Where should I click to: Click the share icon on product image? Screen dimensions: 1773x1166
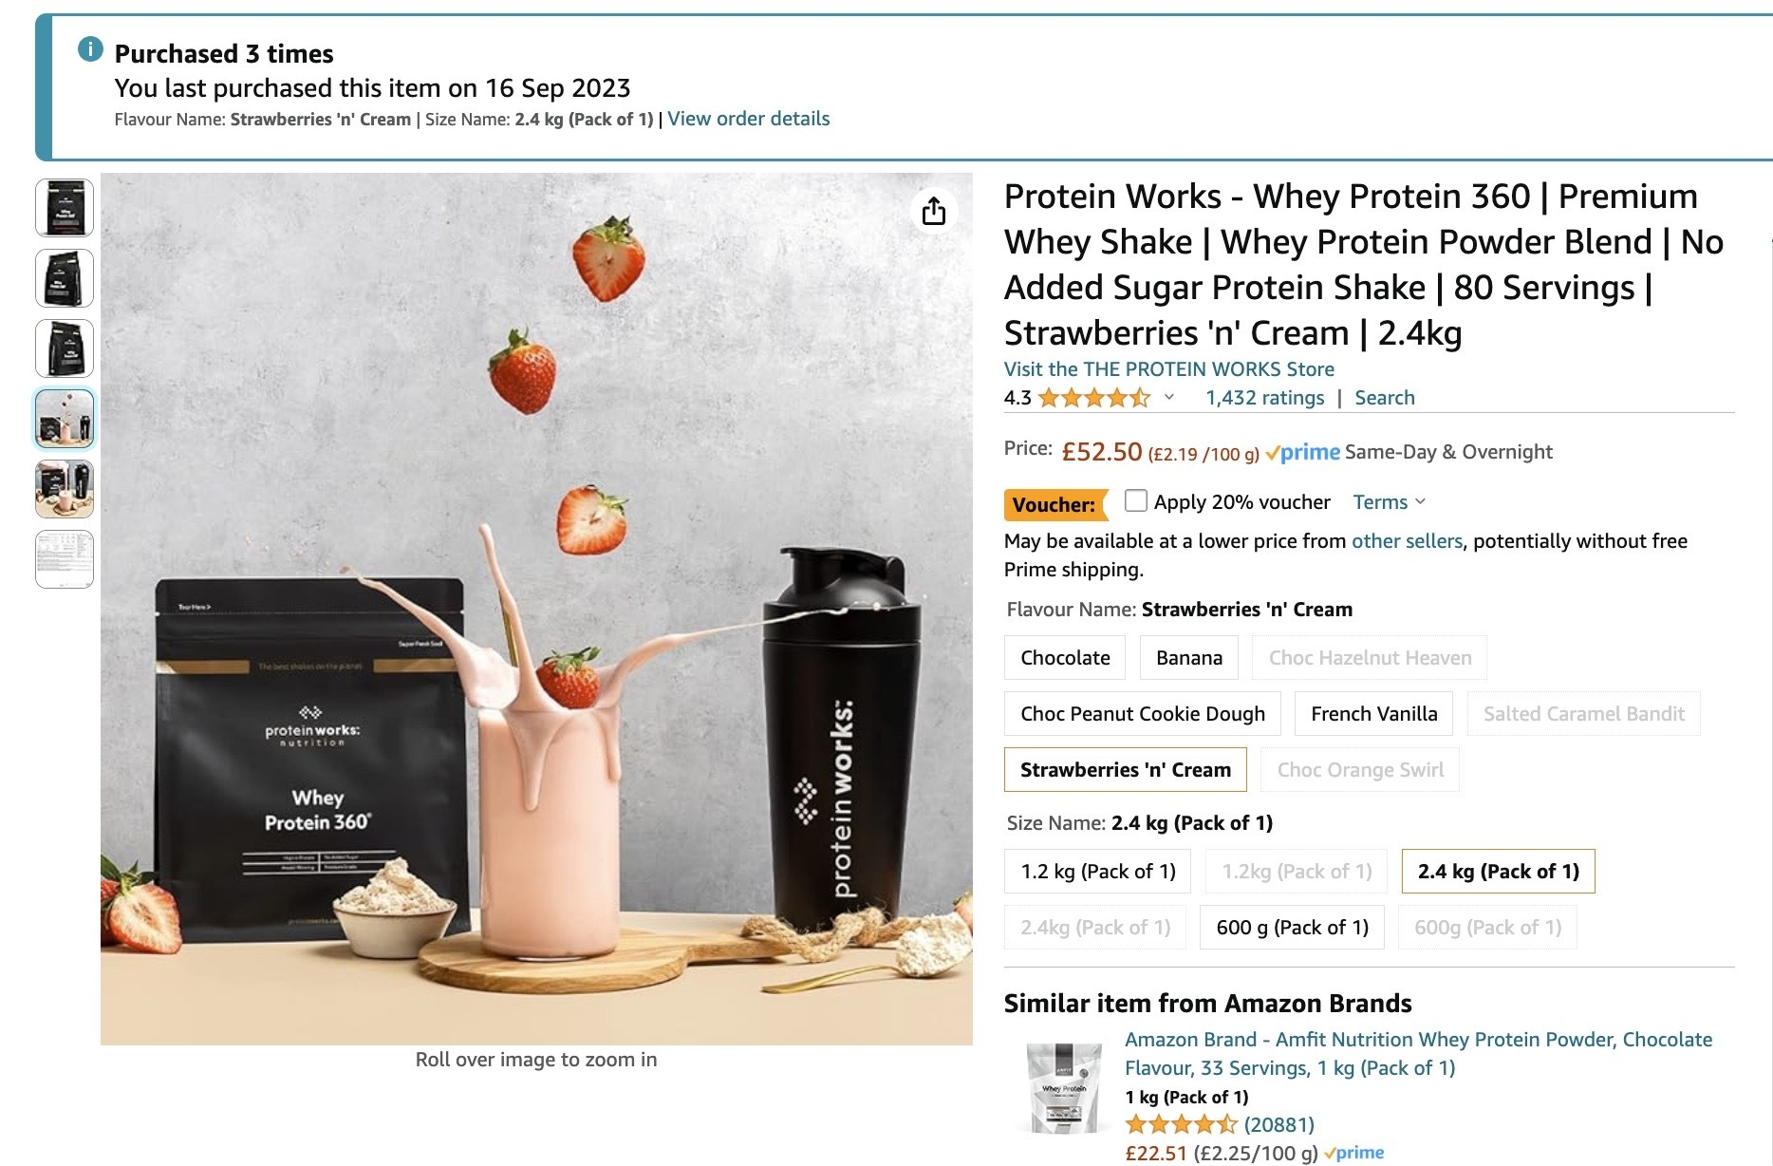(934, 211)
